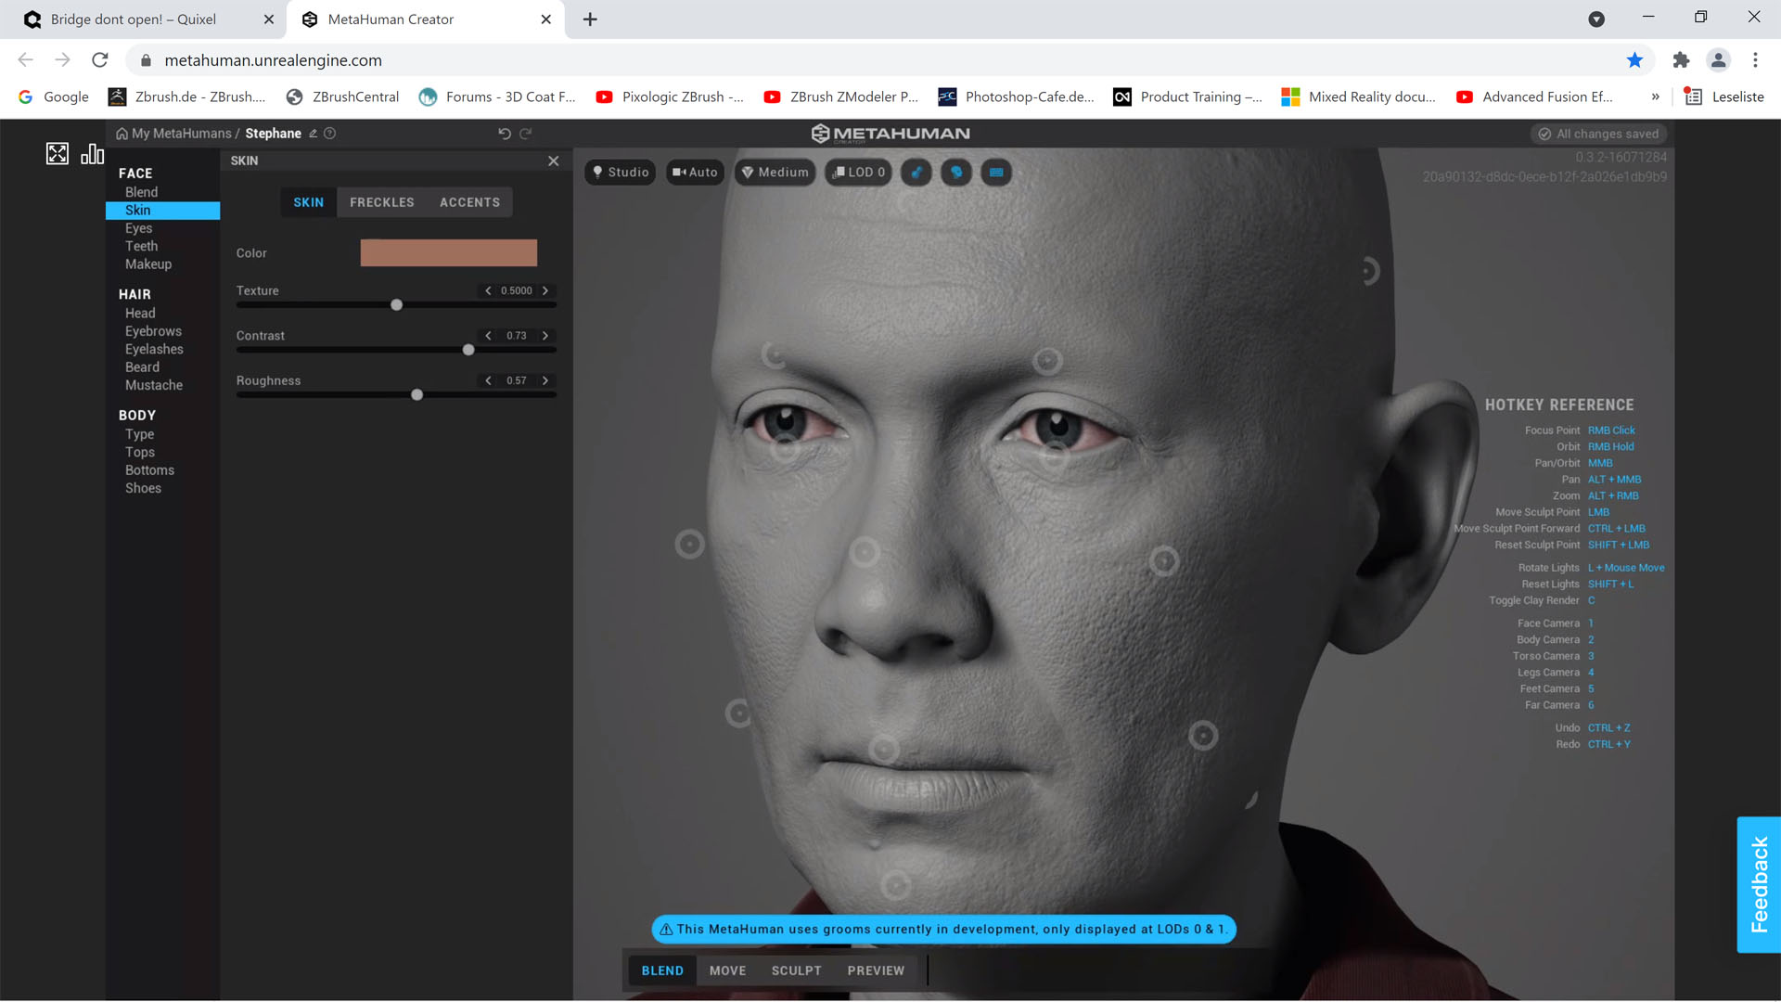Click the address bar URL
The width and height of the screenshot is (1781, 1002).
point(274,60)
